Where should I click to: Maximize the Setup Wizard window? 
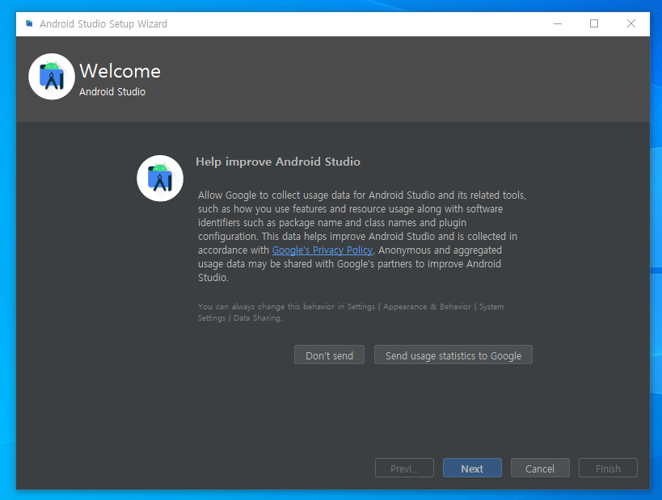tap(594, 23)
